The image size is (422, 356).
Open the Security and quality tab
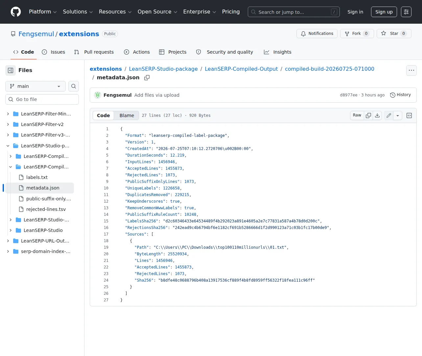point(224,52)
